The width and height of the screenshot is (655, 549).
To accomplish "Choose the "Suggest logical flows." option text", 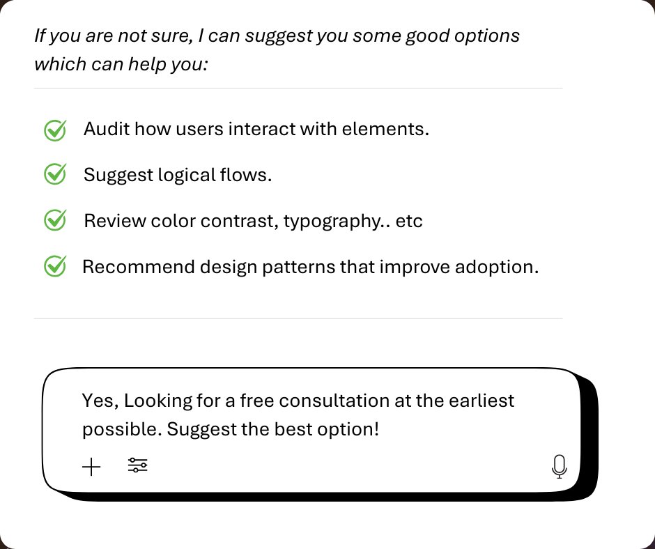I will point(177,174).
